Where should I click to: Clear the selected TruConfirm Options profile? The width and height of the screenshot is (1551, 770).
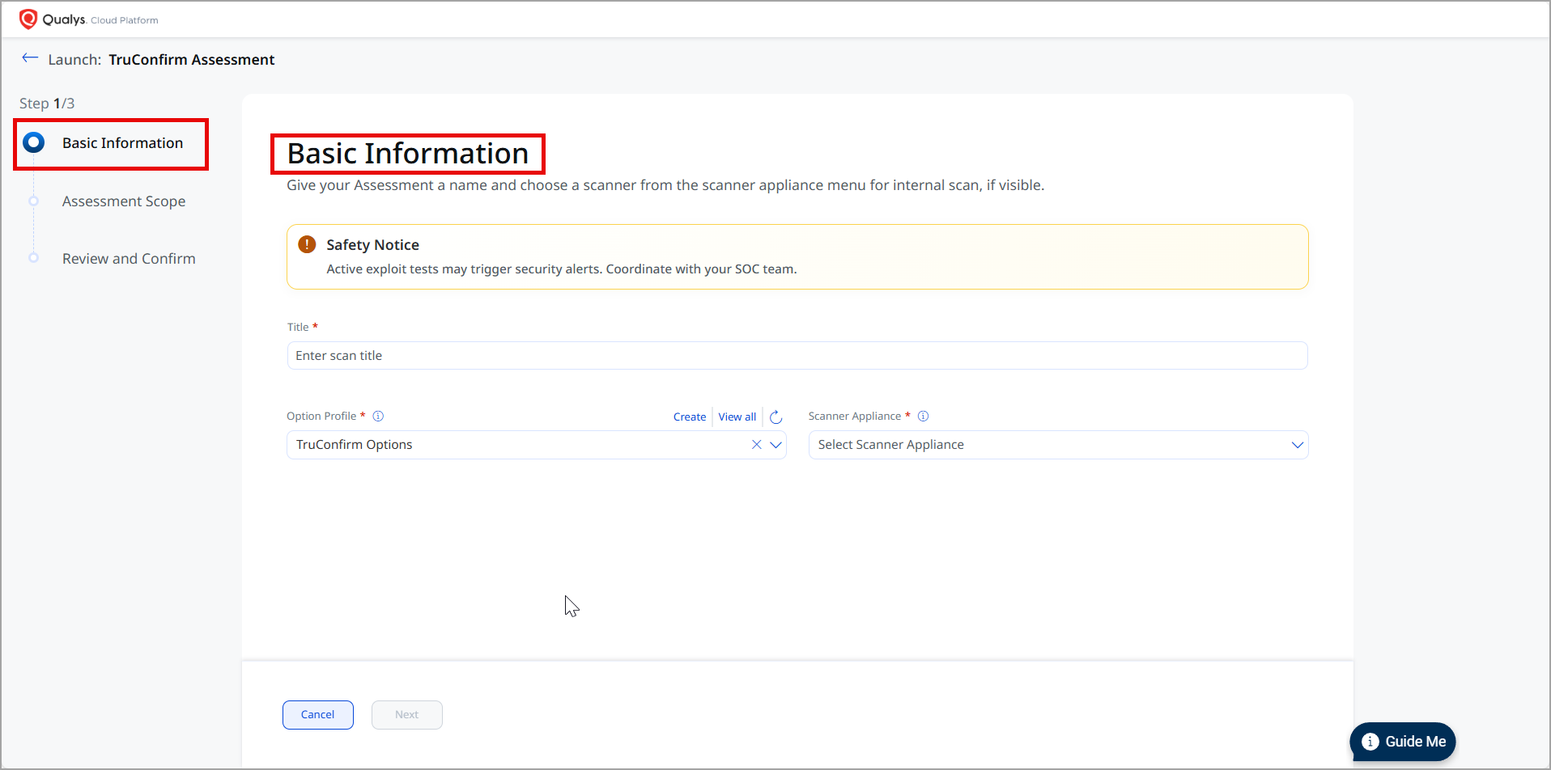pyautogui.click(x=756, y=445)
